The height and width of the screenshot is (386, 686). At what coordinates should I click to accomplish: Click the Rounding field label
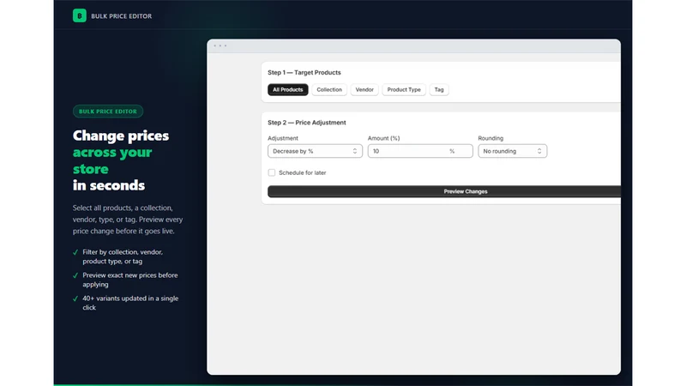tap(490, 138)
